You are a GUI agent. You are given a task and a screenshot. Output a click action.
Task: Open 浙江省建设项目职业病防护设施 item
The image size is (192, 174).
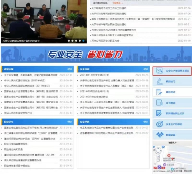(x=31, y=133)
